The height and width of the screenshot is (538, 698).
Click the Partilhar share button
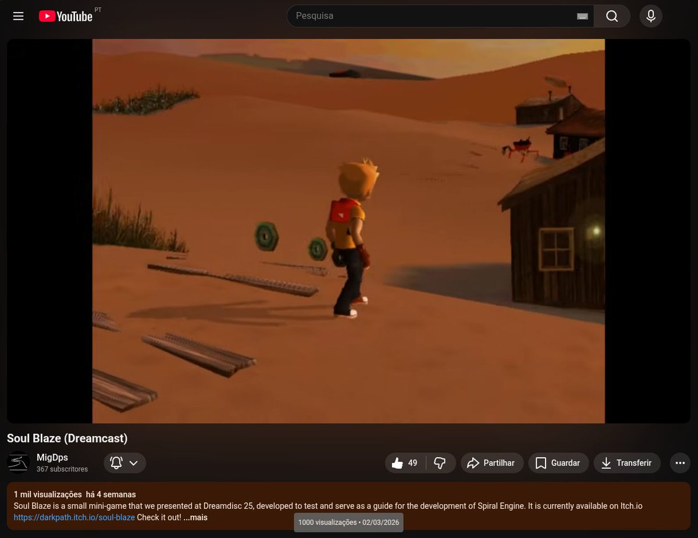[492, 463]
